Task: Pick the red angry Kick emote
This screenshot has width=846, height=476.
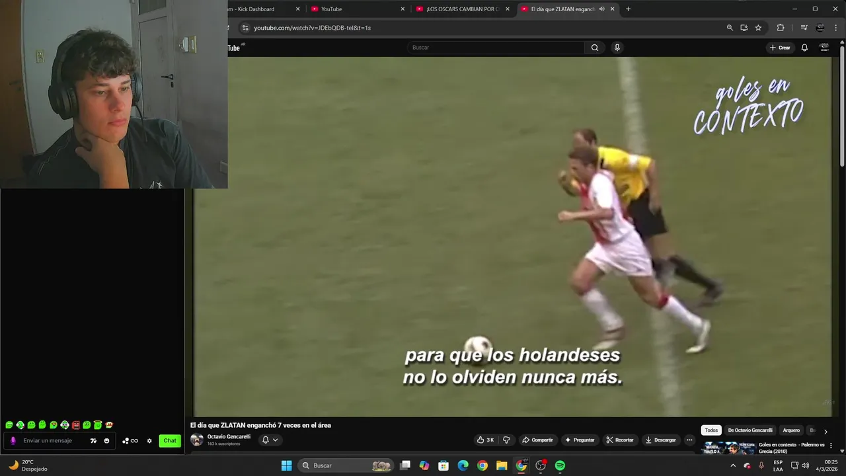Action: [76, 425]
